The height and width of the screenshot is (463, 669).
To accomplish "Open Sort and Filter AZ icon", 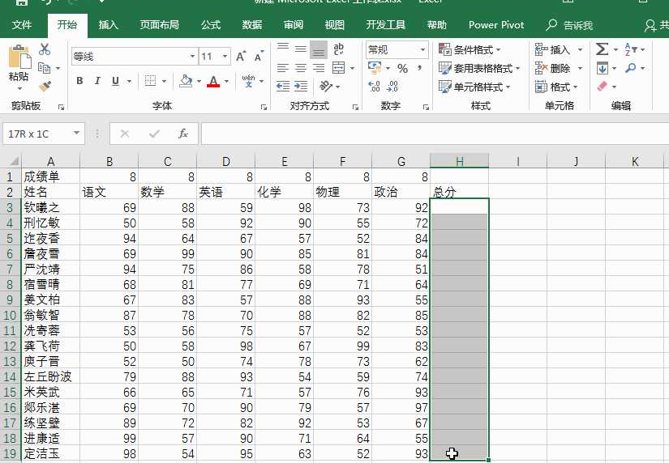I will tap(631, 49).
